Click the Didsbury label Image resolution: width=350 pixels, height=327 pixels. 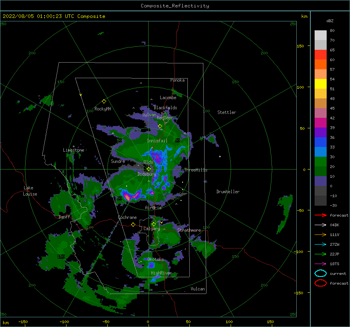(x=147, y=174)
